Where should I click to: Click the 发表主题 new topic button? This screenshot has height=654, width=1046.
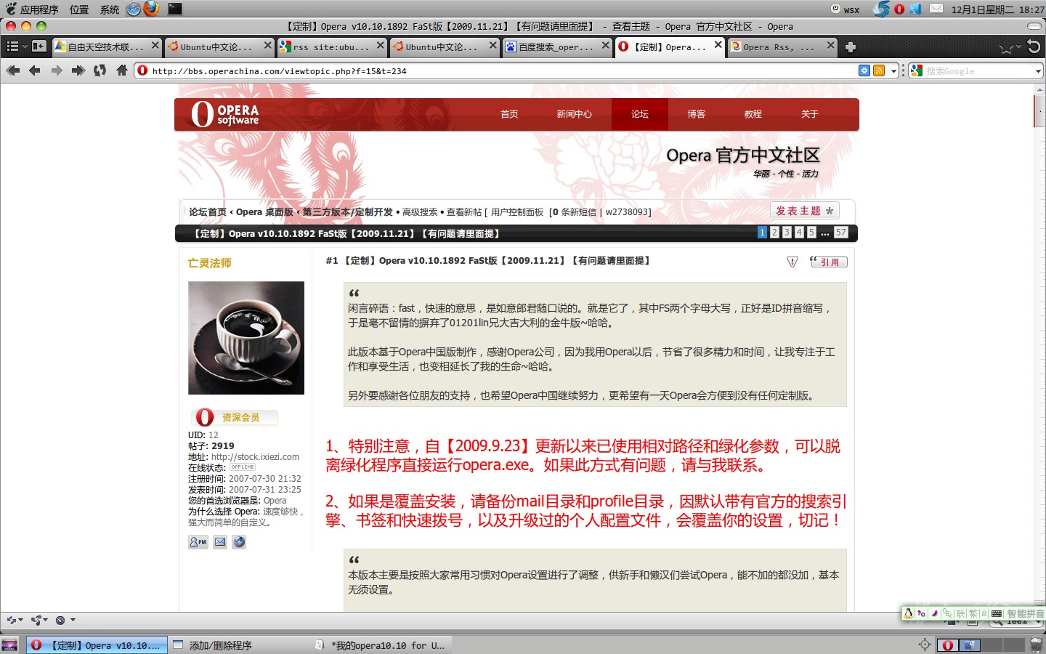click(804, 211)
